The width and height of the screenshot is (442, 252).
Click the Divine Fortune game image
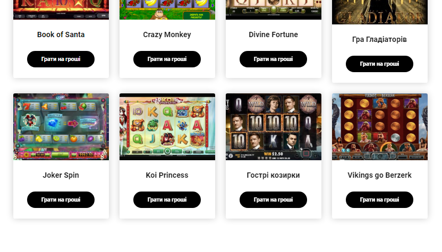274,10
